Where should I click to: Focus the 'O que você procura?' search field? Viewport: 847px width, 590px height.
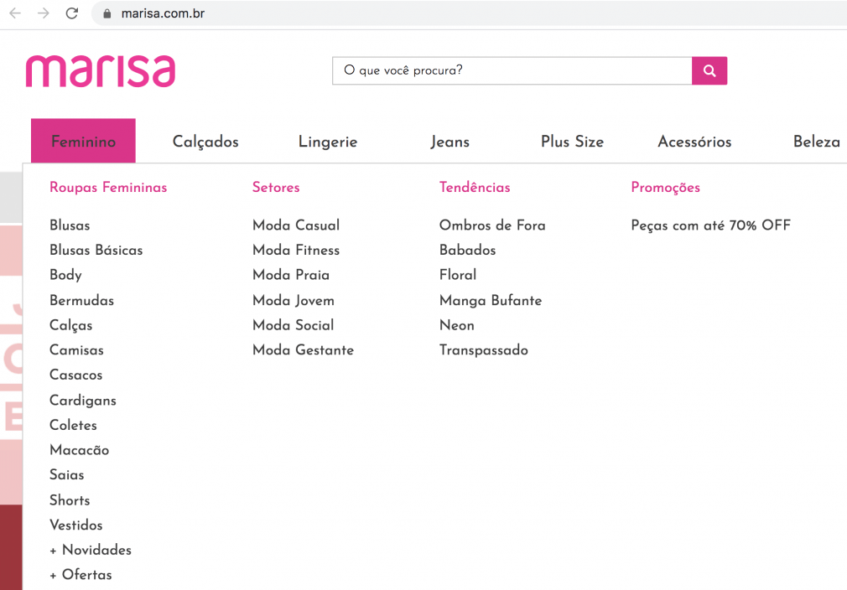click(512, 70)
